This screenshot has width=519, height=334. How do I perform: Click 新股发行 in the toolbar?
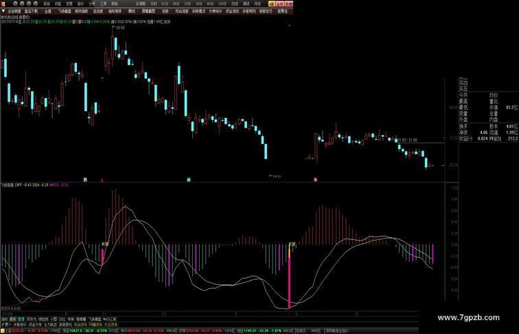(x=266, y=11)
